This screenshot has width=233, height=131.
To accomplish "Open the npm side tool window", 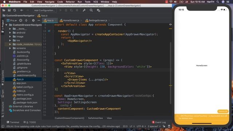I will coord(3,93).
